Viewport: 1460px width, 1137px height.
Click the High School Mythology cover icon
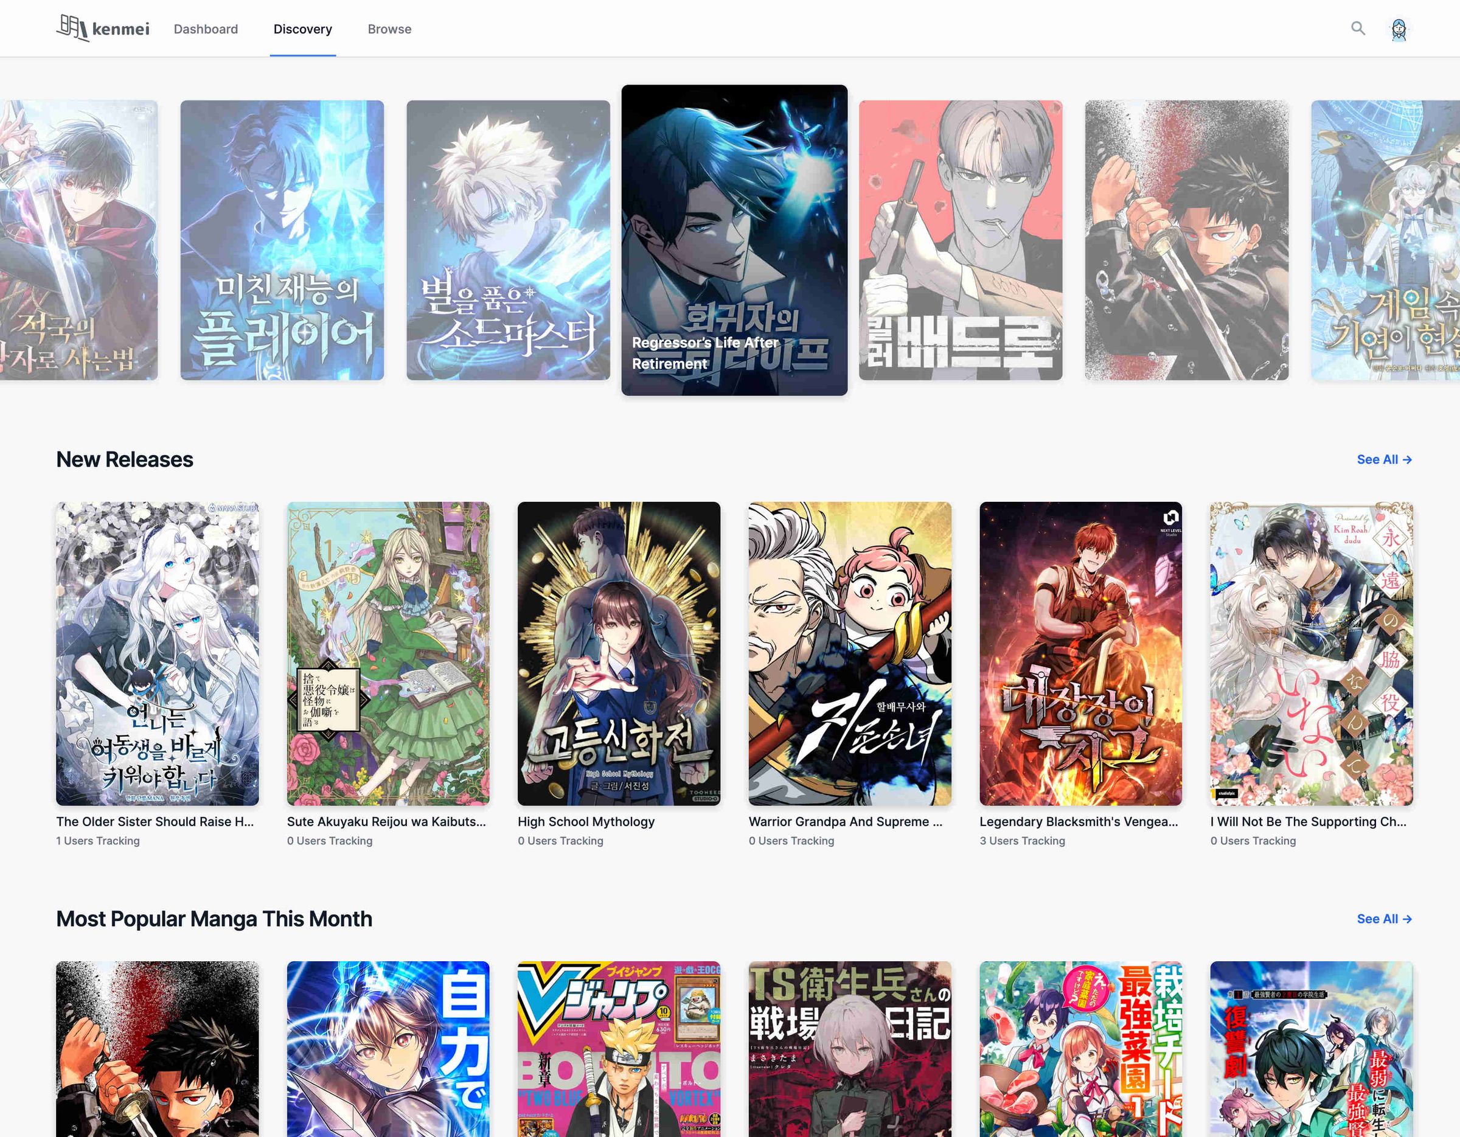pos(617,652)
